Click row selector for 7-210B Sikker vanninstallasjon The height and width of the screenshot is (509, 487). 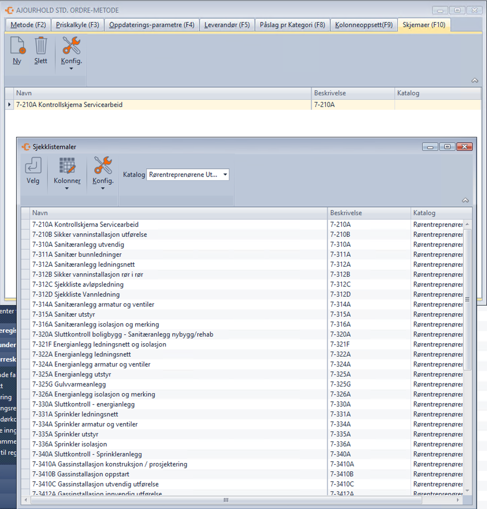(x=25, y=235)
